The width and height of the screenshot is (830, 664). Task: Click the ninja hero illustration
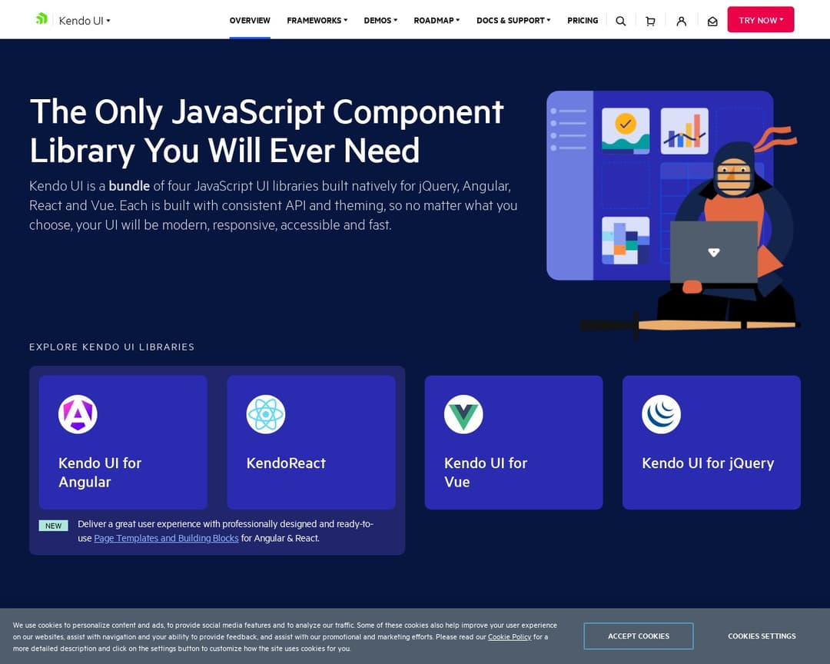673,214
